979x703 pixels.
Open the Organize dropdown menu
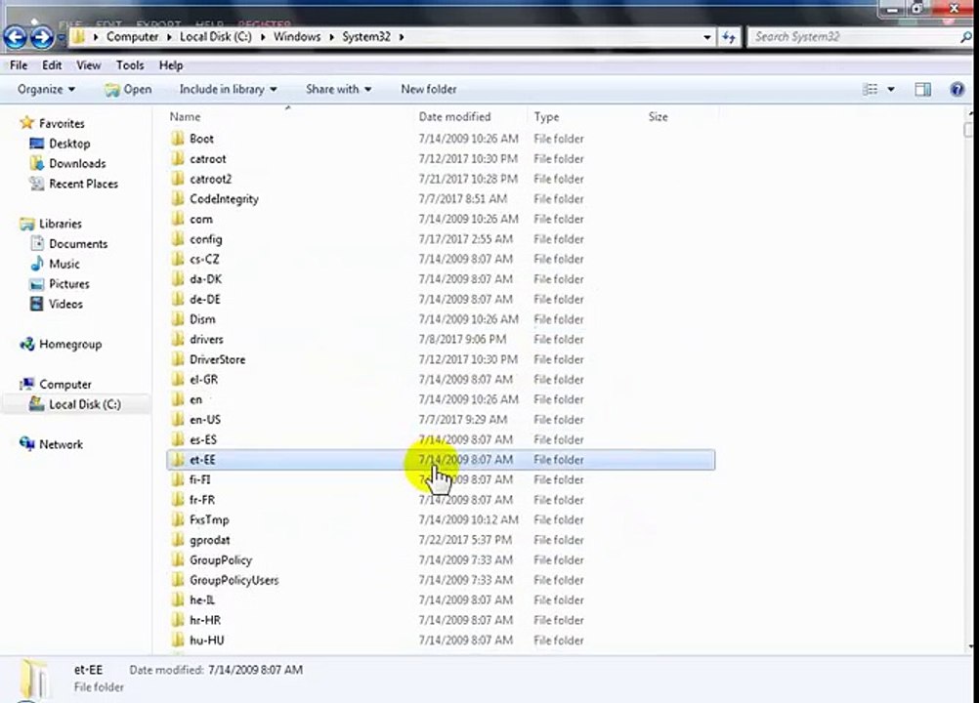pyautogui.click(x=46, y=89)
